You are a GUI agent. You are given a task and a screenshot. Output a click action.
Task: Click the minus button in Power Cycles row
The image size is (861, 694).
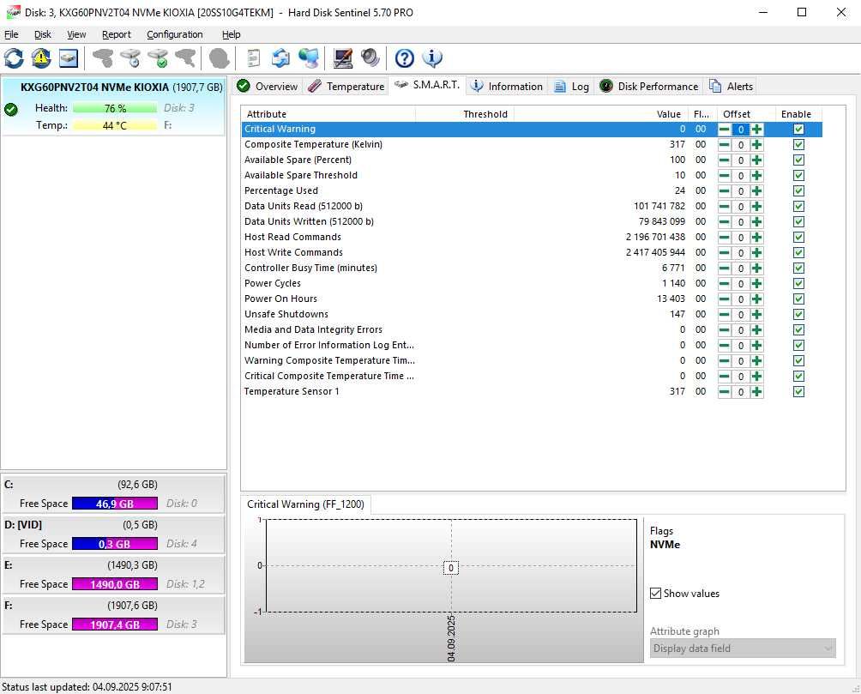tap(725, 284)
